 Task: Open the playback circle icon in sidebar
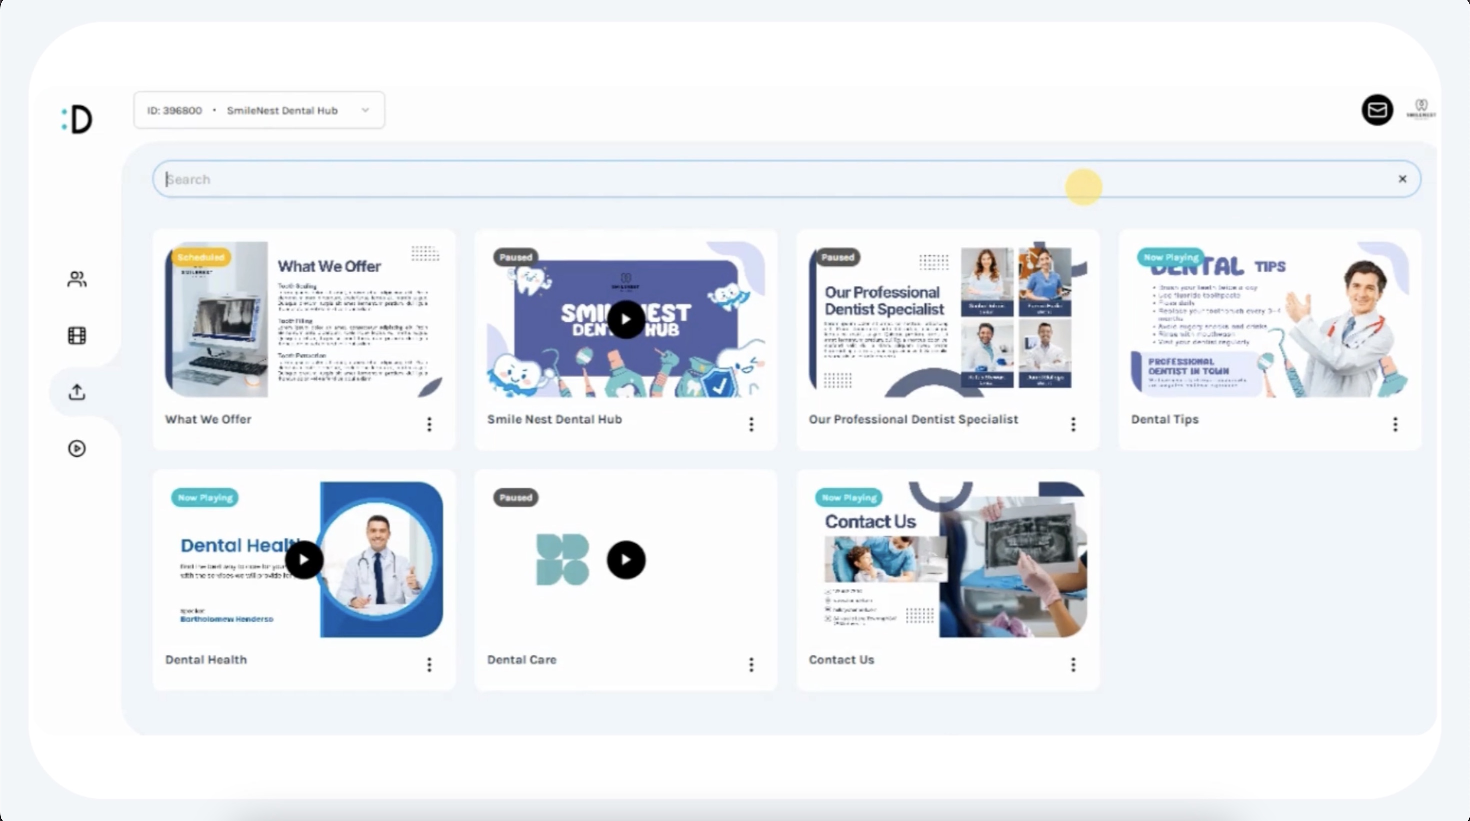77,448
